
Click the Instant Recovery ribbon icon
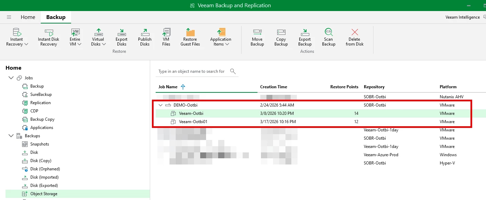click(x=17, y=33)
